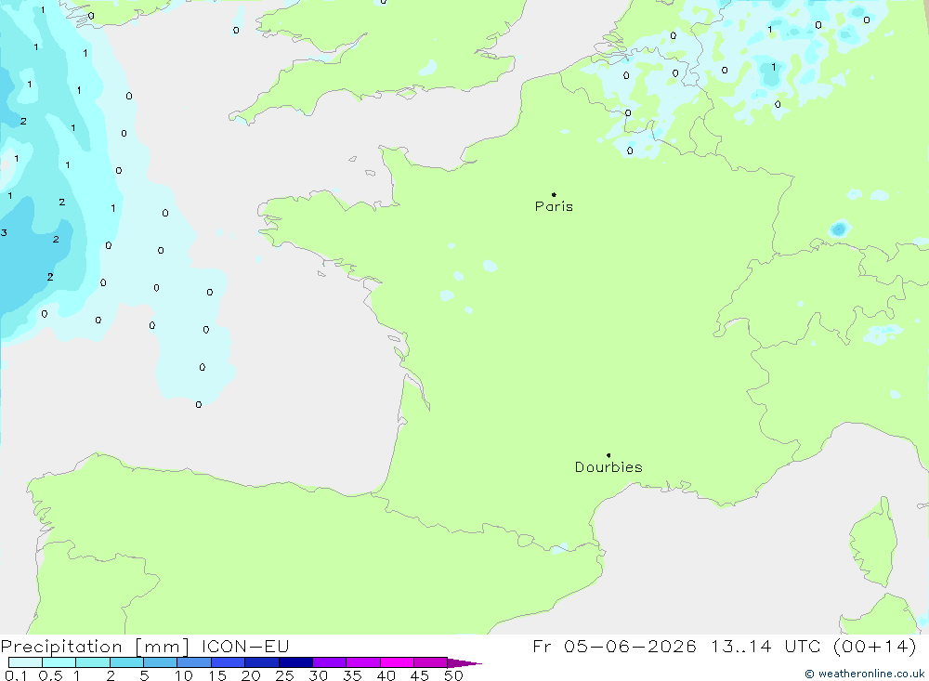
Task: Click the black dot marking Dourbies
Action: (x=608, y=455)
